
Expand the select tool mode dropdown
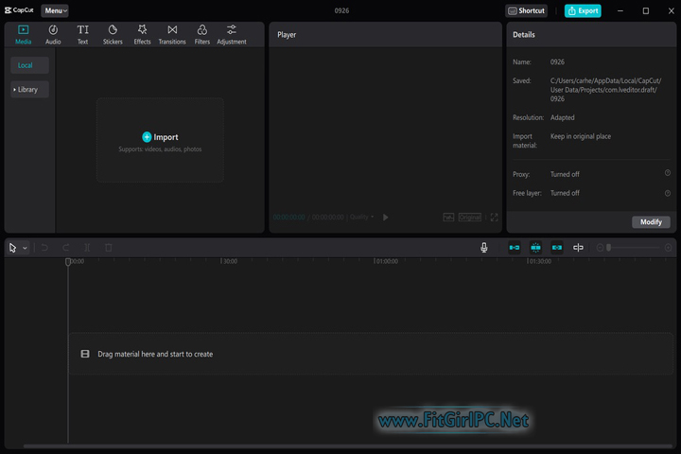(25, 248)
